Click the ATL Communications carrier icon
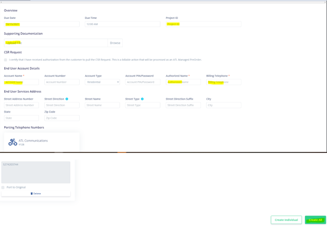This screenshot has width=327, height=232. click(13, 142)
